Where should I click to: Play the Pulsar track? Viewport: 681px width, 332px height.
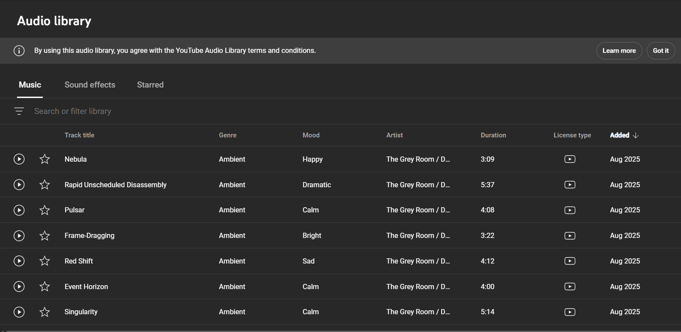(x=19, y=210)
